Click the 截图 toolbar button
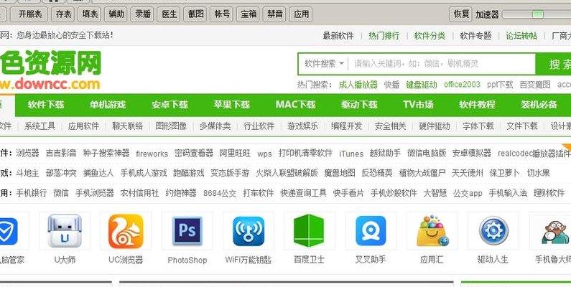Image resolution: width=571 pixels, height=287 pixels. click(195, 14)
